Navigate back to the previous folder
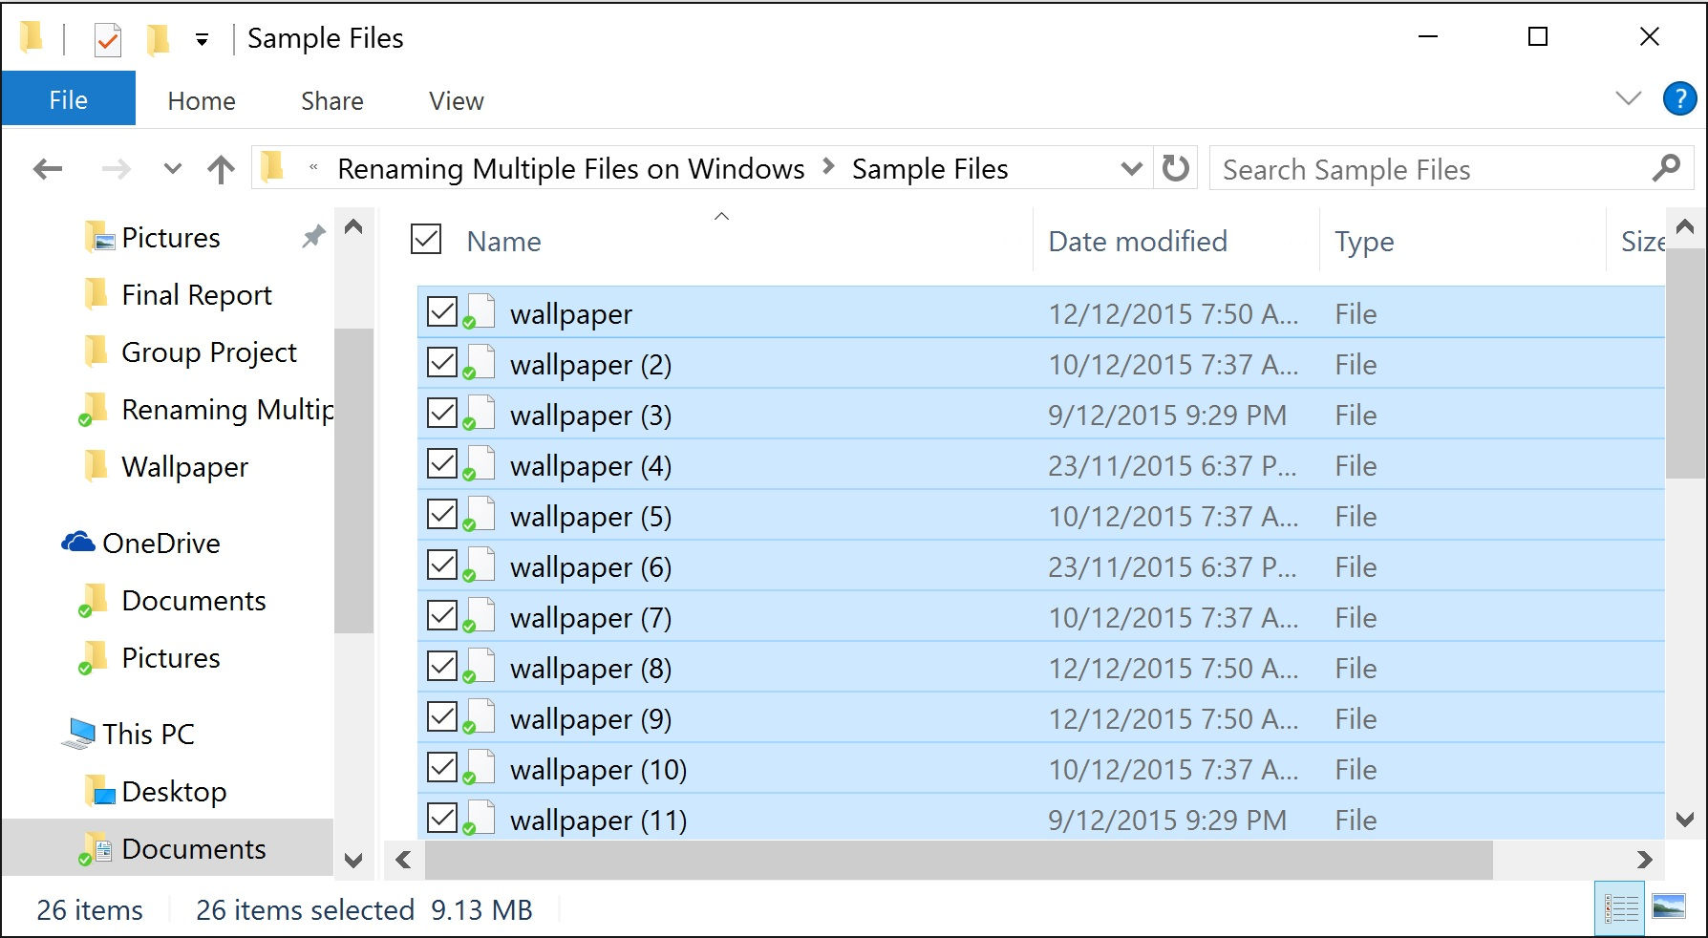The height and width of the screenshot is (938, 1708). click(x=46, y=167)
